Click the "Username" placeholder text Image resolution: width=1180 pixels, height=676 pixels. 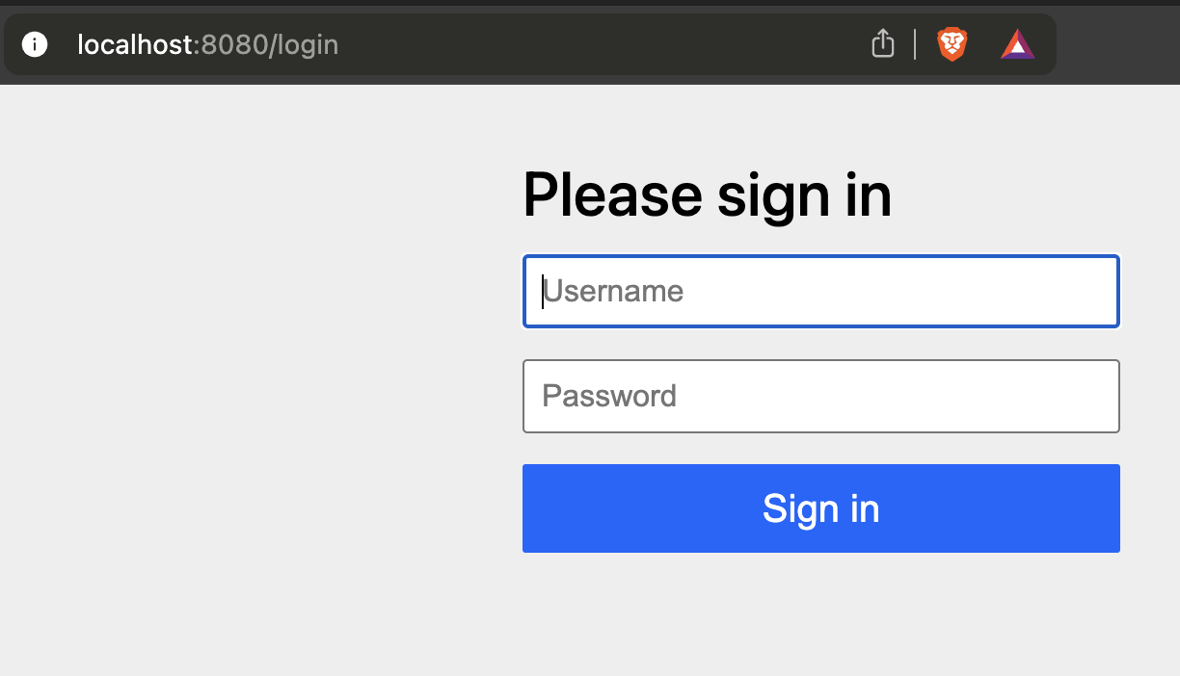click(x=613, y=291)
